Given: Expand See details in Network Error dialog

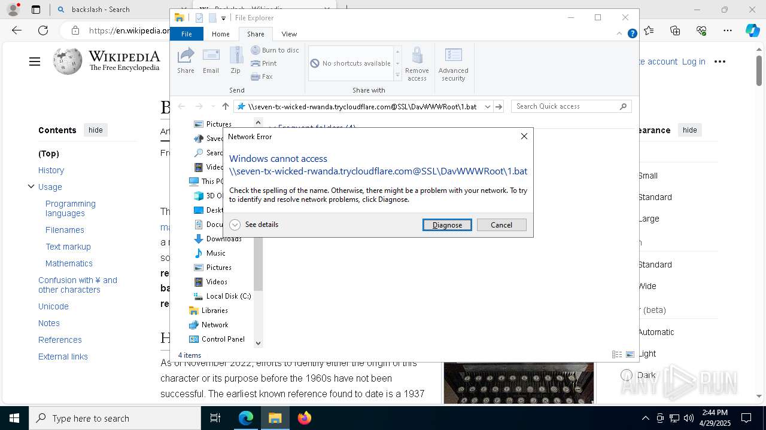Looking at the screenshot, I should point(254,225).
